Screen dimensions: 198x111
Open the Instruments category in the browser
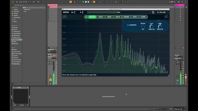(17, 31)
